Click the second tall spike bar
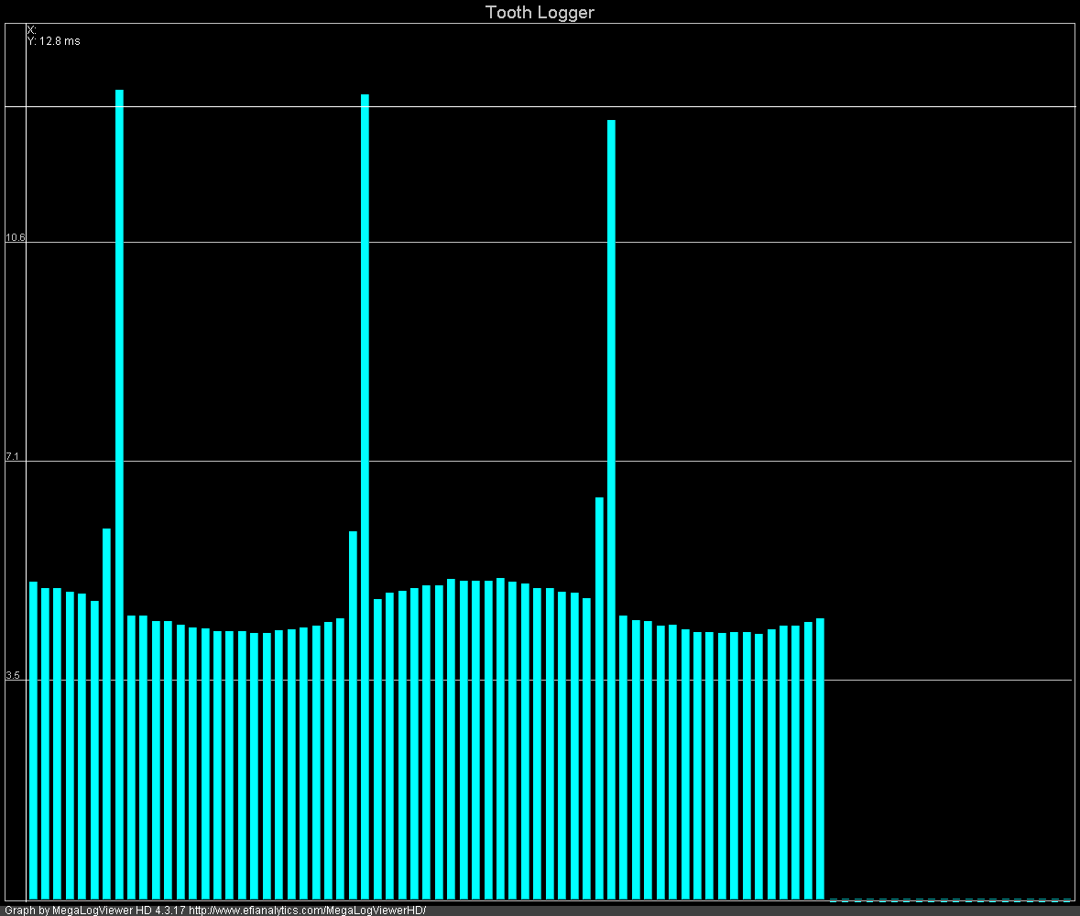 click(365, 458)
